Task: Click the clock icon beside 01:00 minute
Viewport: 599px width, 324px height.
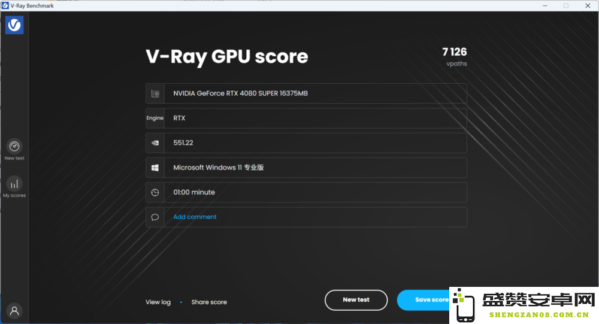Action: click(x=155, y=193)
